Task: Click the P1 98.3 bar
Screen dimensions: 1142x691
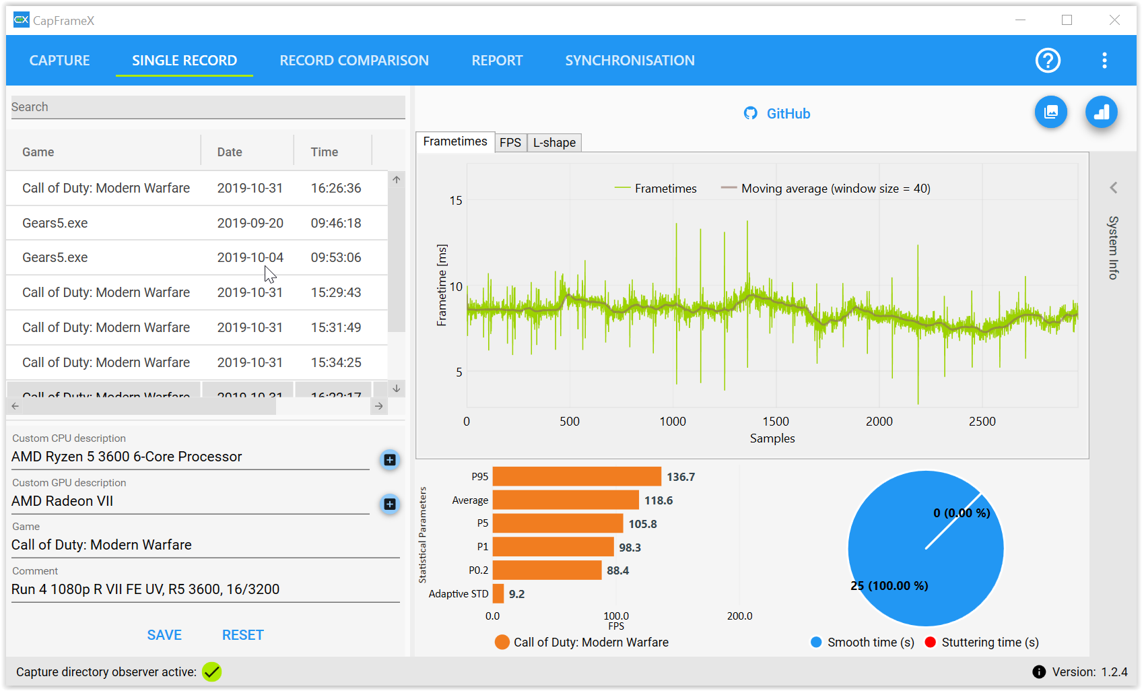Action: point(553,547)
